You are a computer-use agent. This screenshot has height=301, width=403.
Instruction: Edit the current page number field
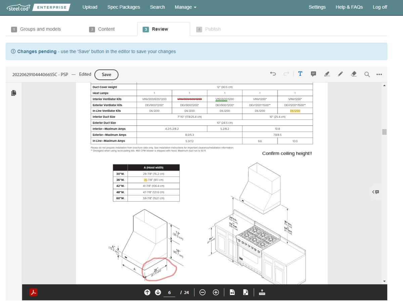point(169,293)
